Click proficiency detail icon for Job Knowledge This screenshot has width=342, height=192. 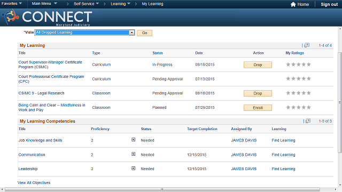pyautogui.click(x=133, y=140)
